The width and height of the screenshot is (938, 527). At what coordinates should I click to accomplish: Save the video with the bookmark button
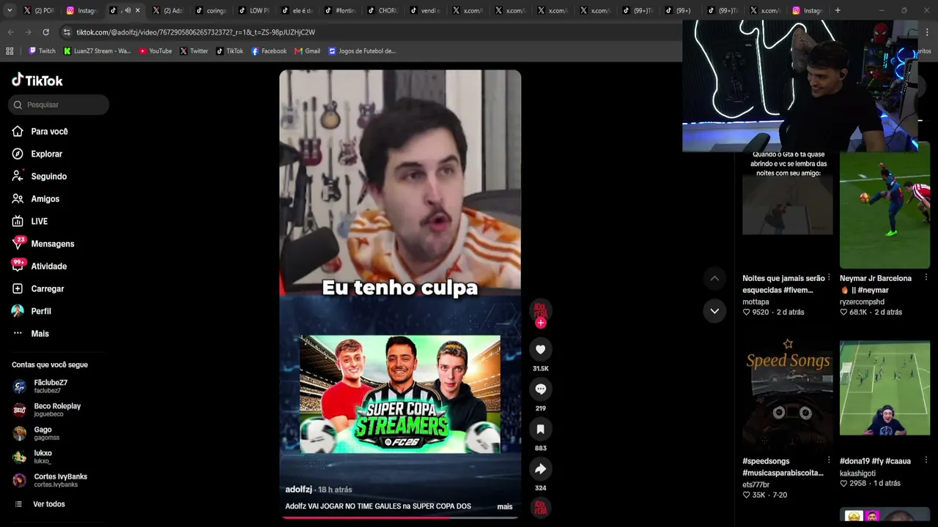point(541,429)
